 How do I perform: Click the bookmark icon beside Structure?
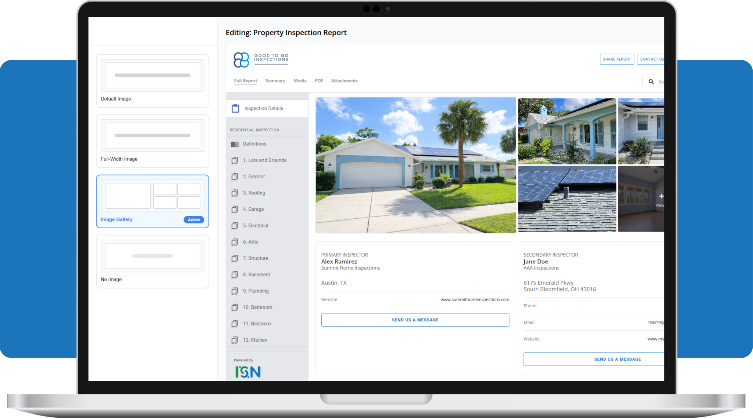pos(235,258)
